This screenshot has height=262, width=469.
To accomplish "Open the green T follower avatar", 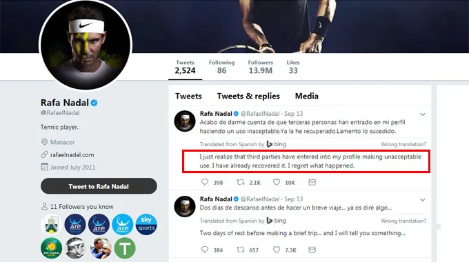I will [125, 248].
